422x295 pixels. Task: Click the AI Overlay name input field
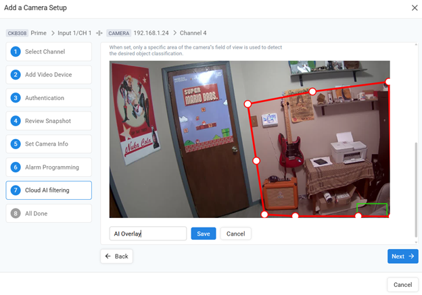click(147, 234)
